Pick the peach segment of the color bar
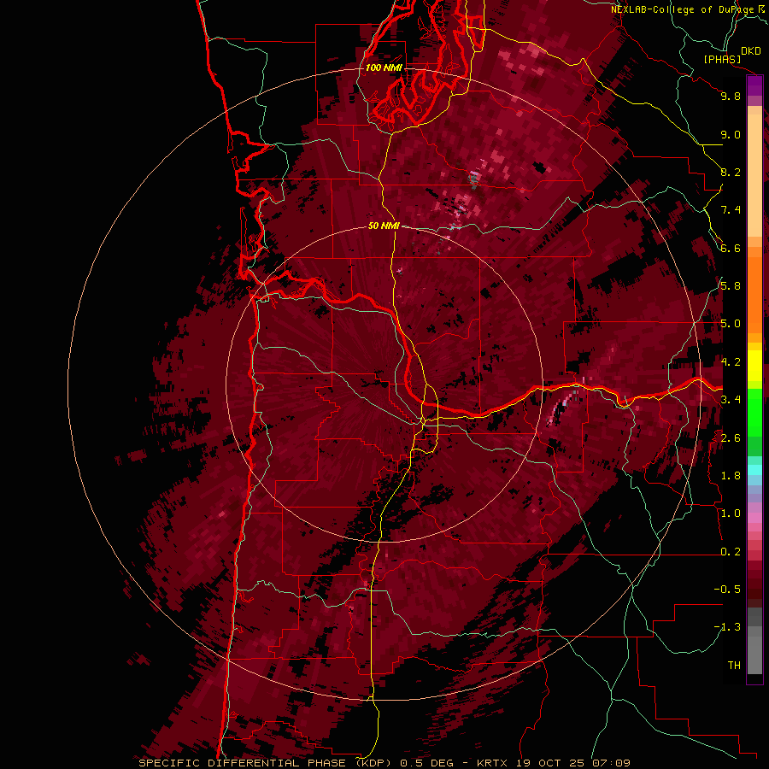This screenshot has height=769, width=769. [754, 175]
